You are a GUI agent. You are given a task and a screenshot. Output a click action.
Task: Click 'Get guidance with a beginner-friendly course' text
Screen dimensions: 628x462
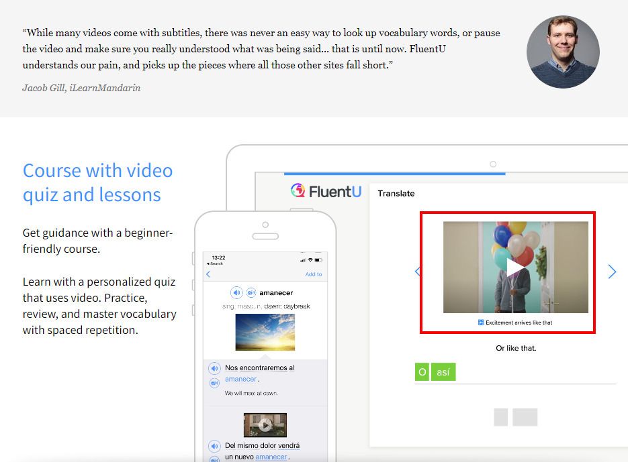[x=97, y=241]
